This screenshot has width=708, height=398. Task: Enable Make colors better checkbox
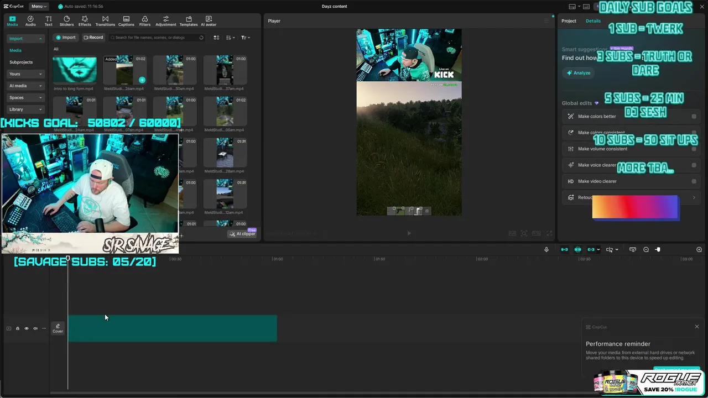coord(694,117)
